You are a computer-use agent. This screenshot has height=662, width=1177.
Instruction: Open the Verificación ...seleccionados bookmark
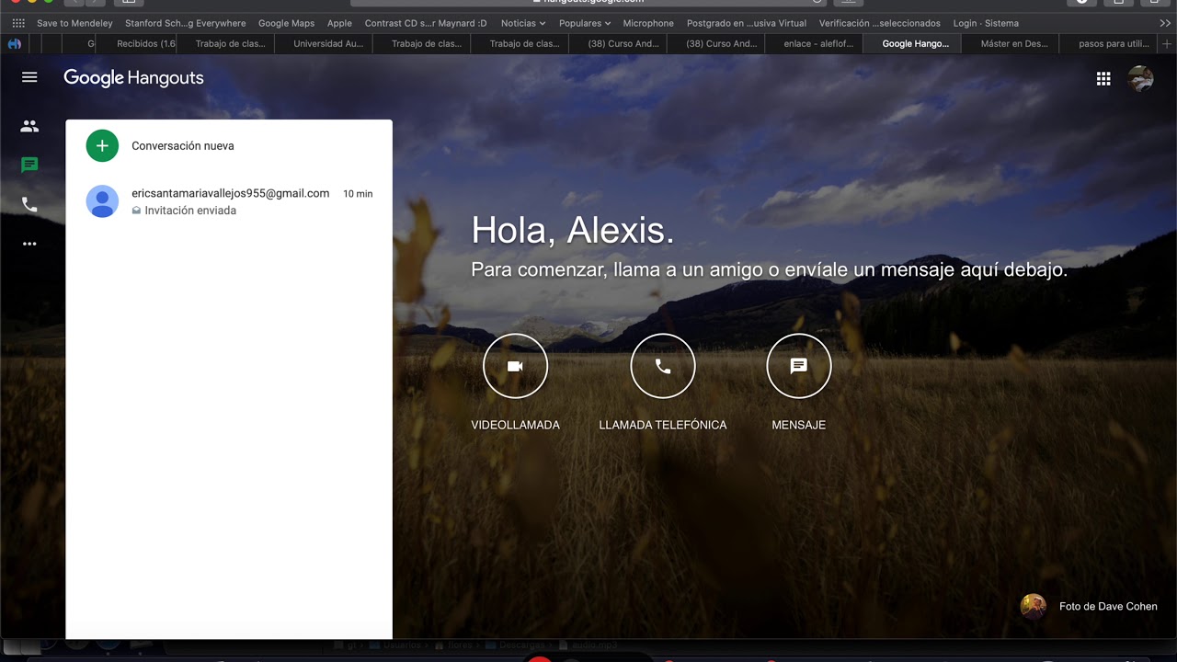(x=880, y=23)
